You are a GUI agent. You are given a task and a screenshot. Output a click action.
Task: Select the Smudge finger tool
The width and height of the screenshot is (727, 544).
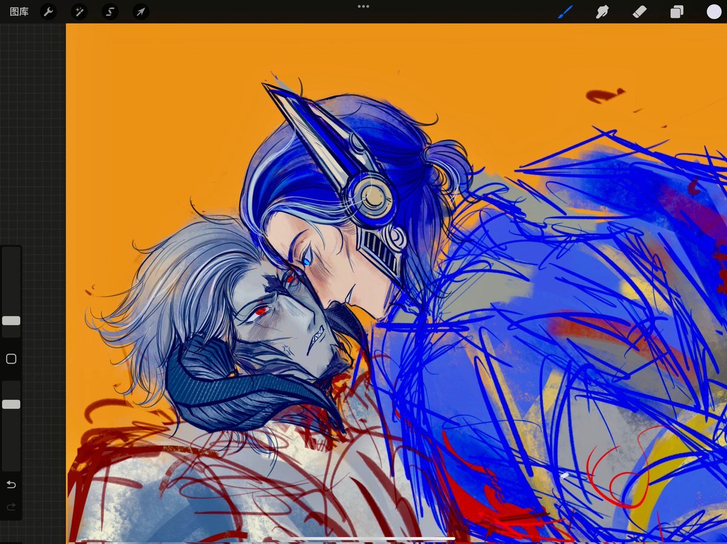point(602,11)
